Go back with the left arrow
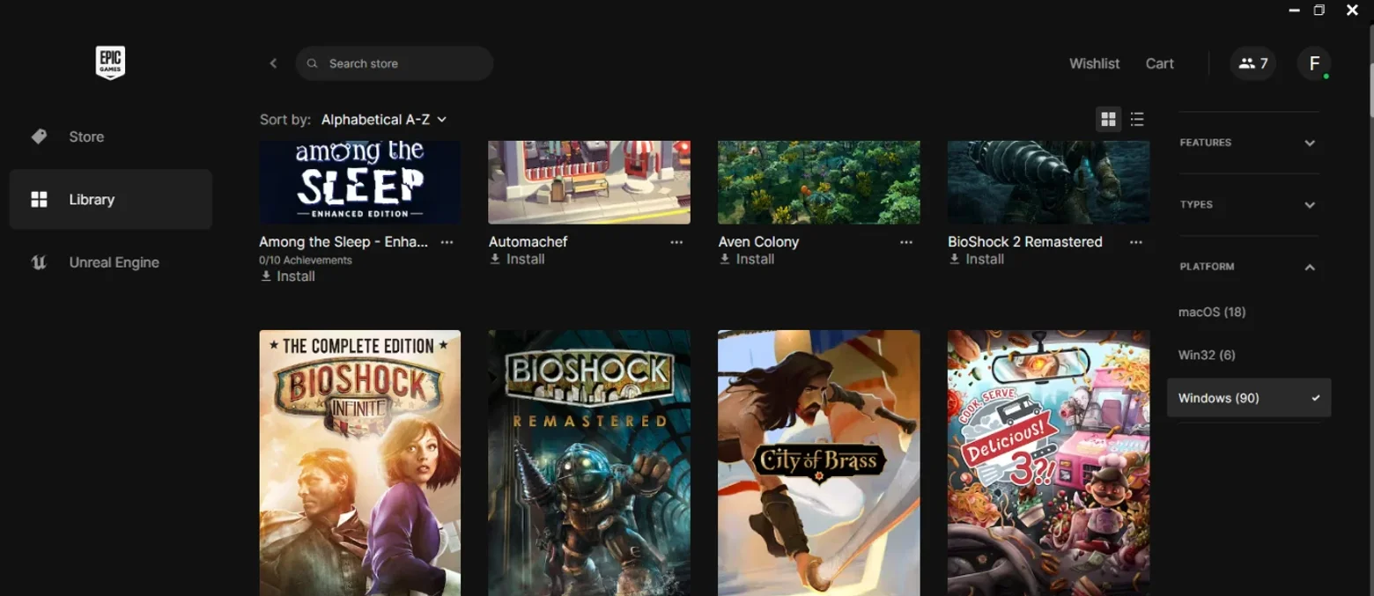 pyautogui.click(x=273, y=63)
